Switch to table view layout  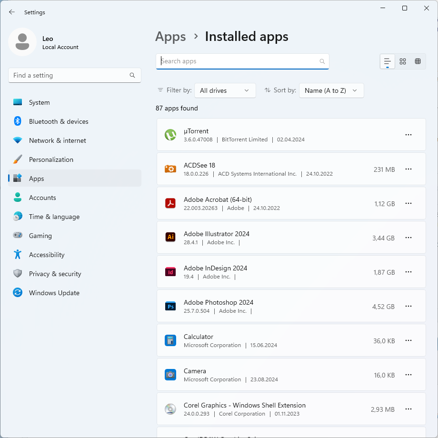[x=418, y=61]
